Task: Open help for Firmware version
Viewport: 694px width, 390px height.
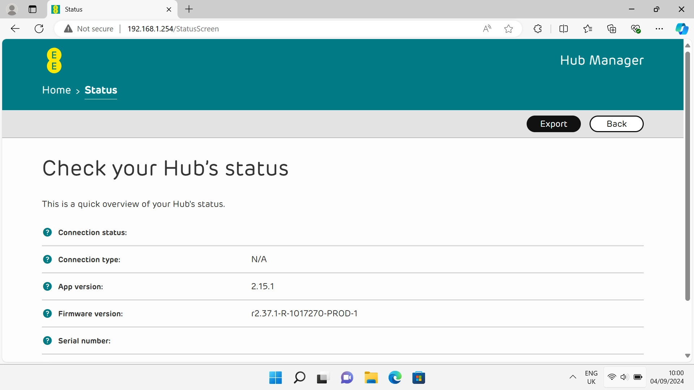Action: click(47, 313)
